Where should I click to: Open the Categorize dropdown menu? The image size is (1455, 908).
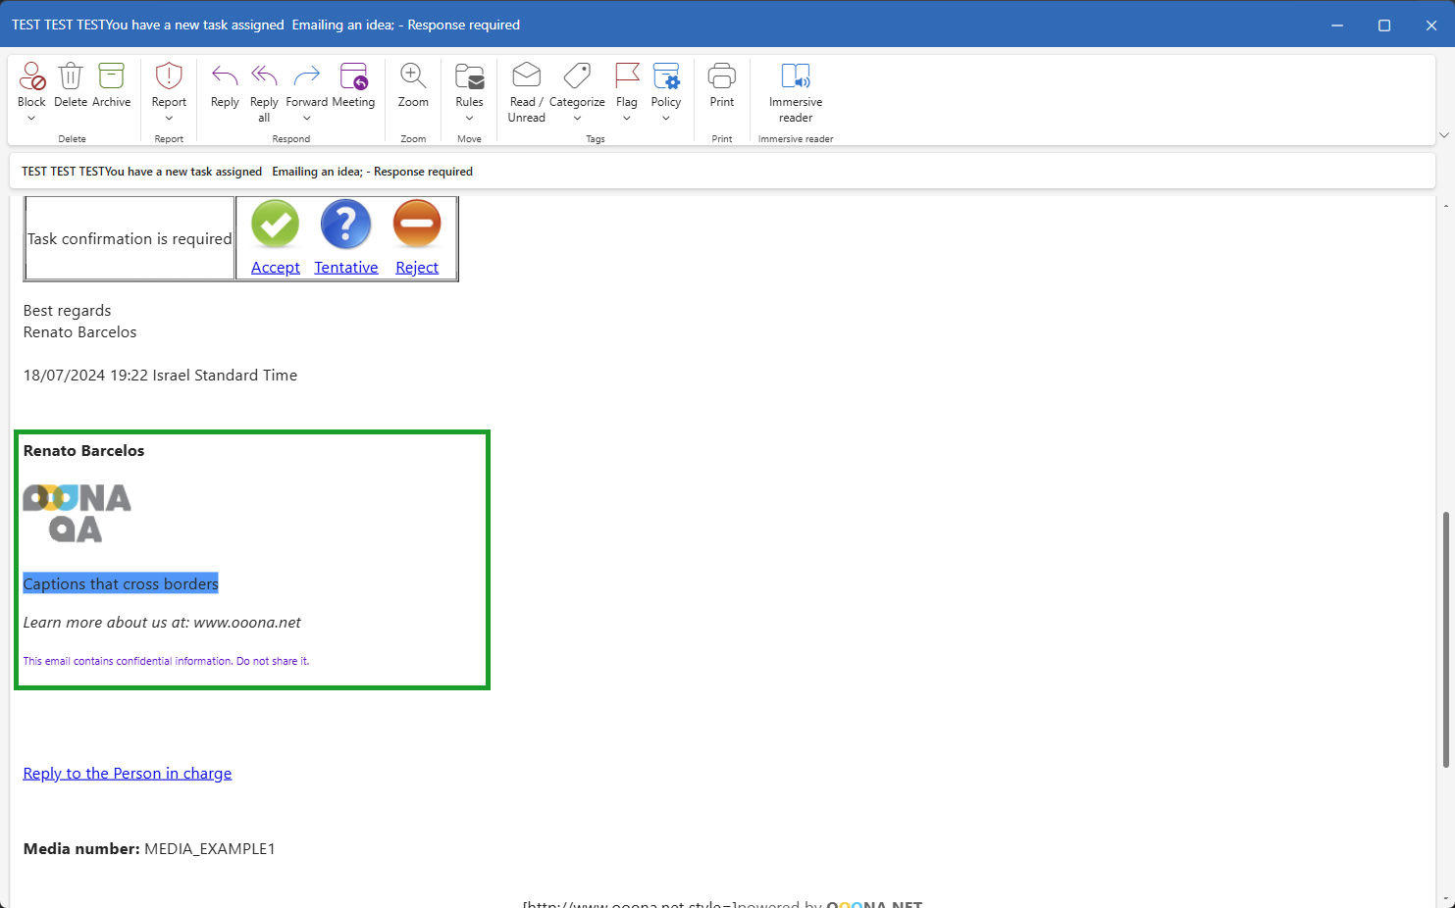click(x=577, y=119)
